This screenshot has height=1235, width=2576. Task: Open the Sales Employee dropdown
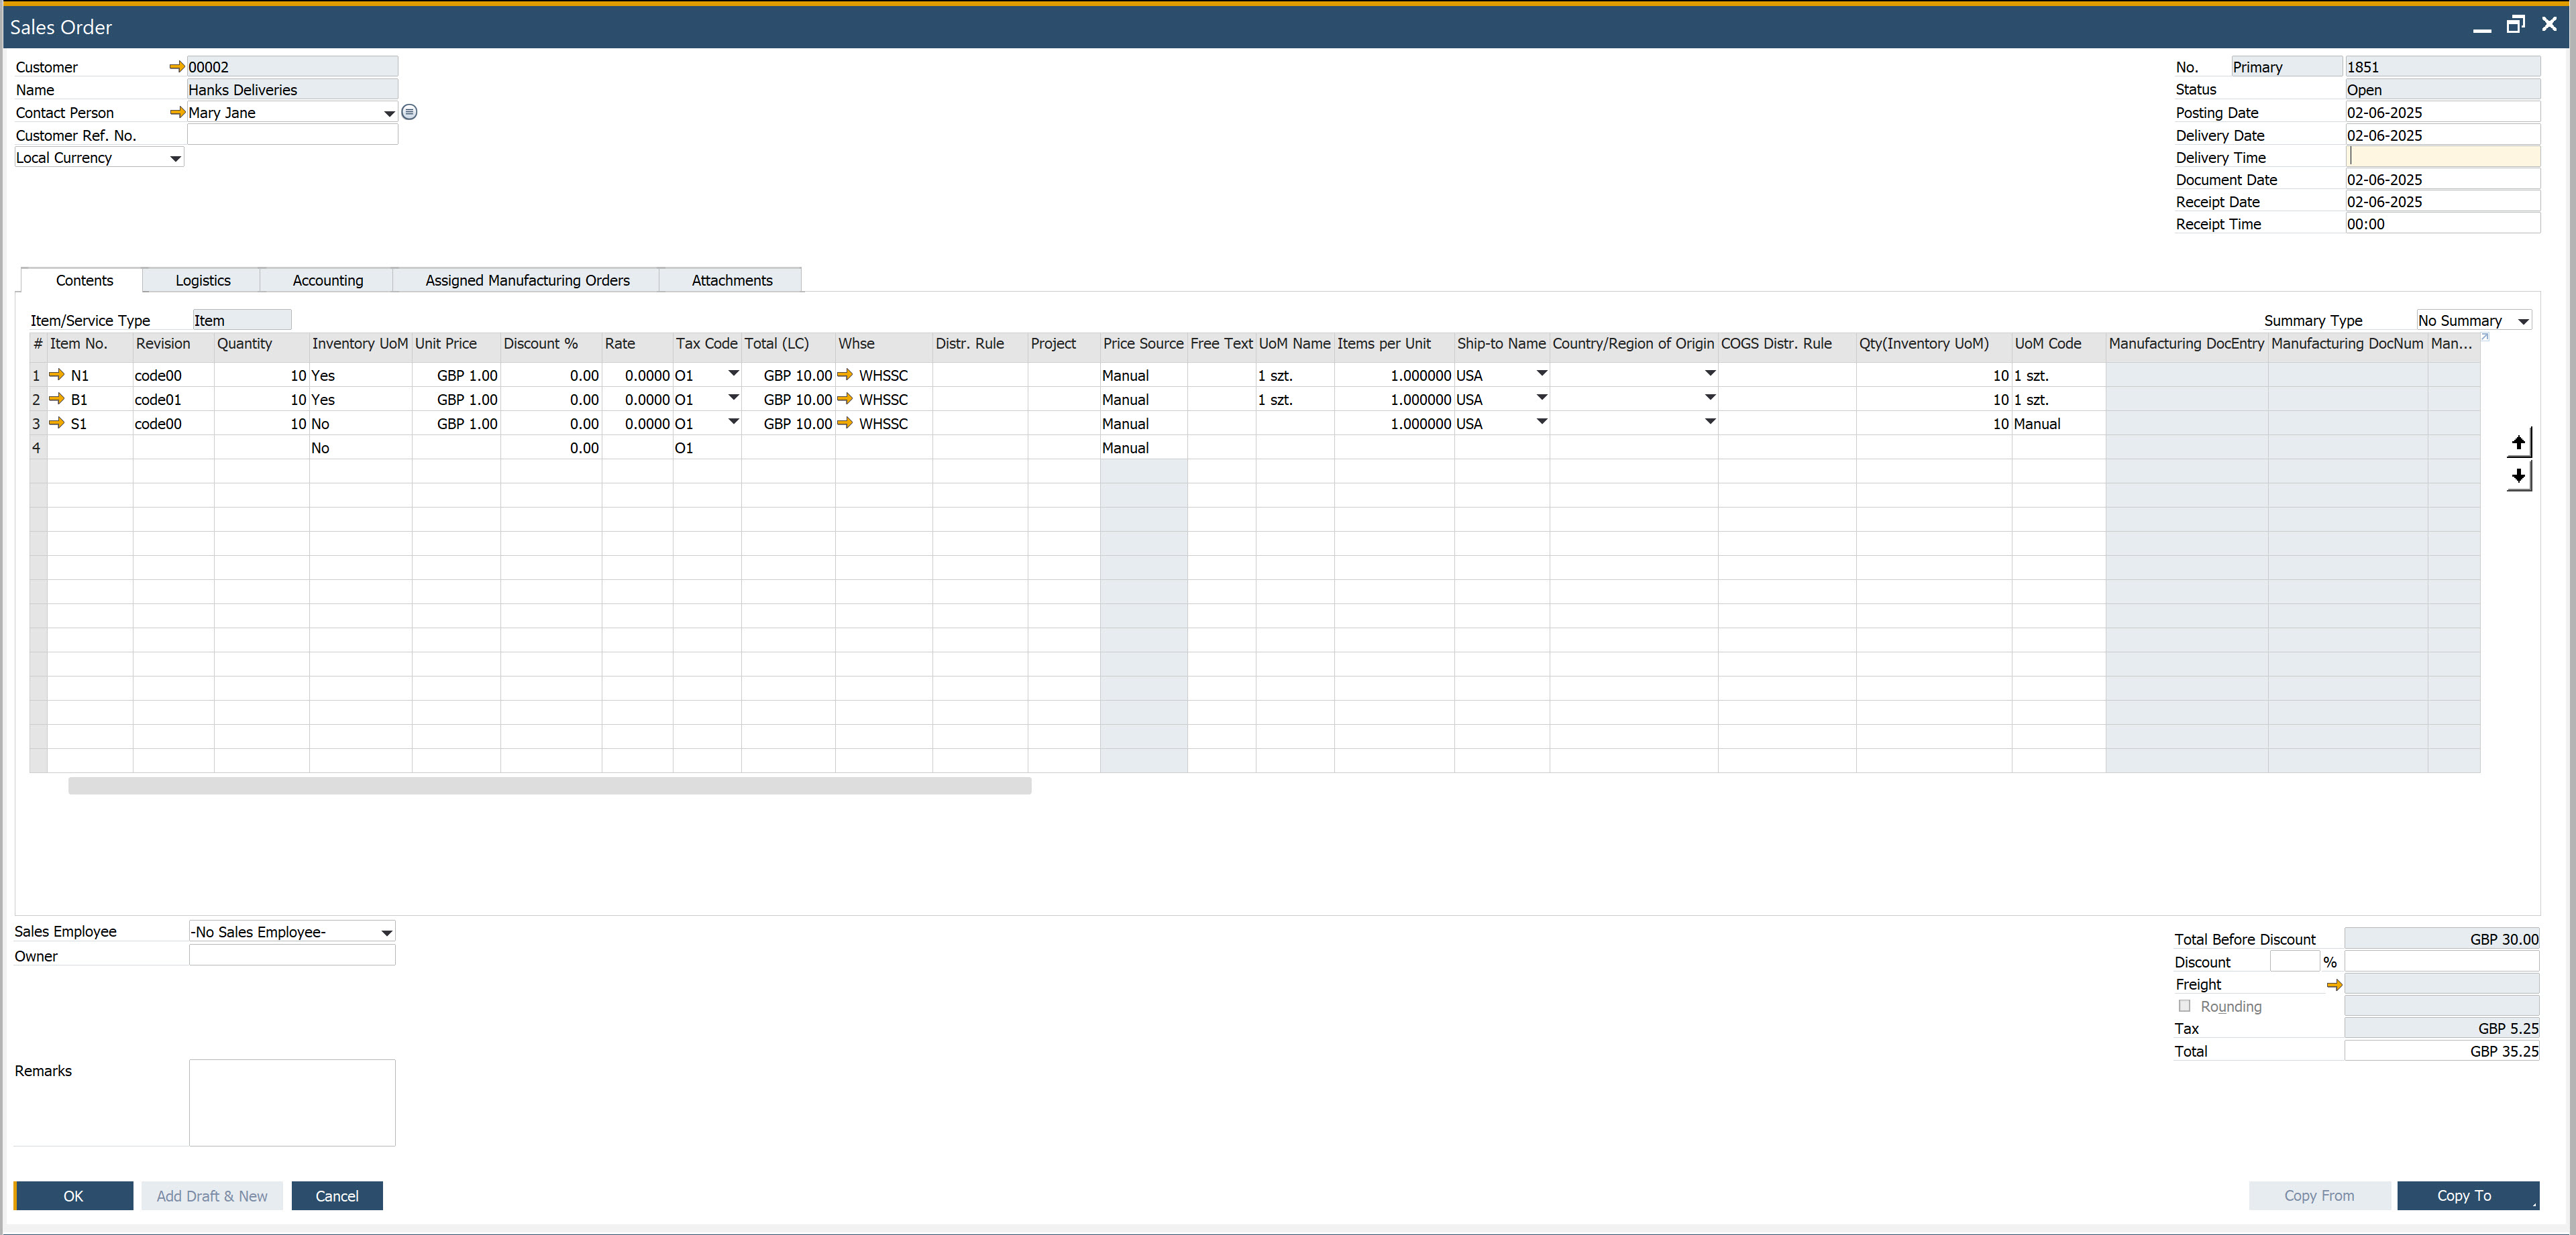coord(386,932)
